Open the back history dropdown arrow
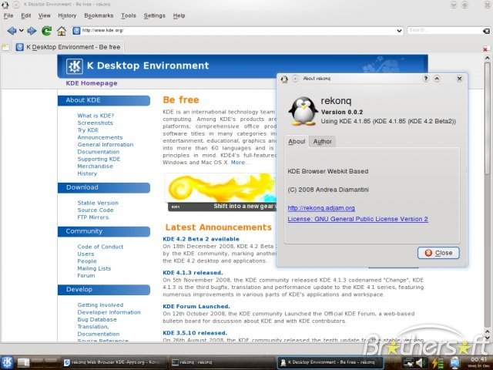The height and width of the screenshot is (370, 493). [x=20, y=31]
